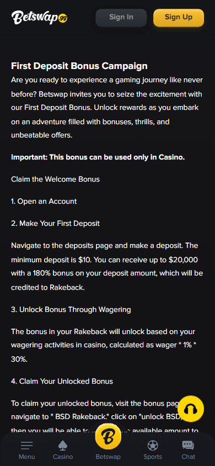Switch to the Casino tab label
The image size is (215, 466).
point(63,457)
